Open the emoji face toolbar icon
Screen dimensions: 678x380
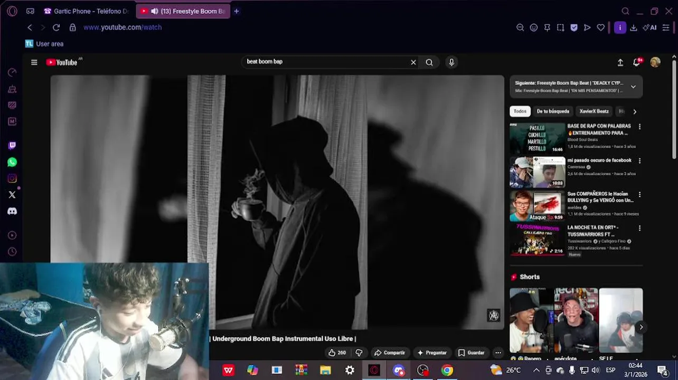(534, 27)
